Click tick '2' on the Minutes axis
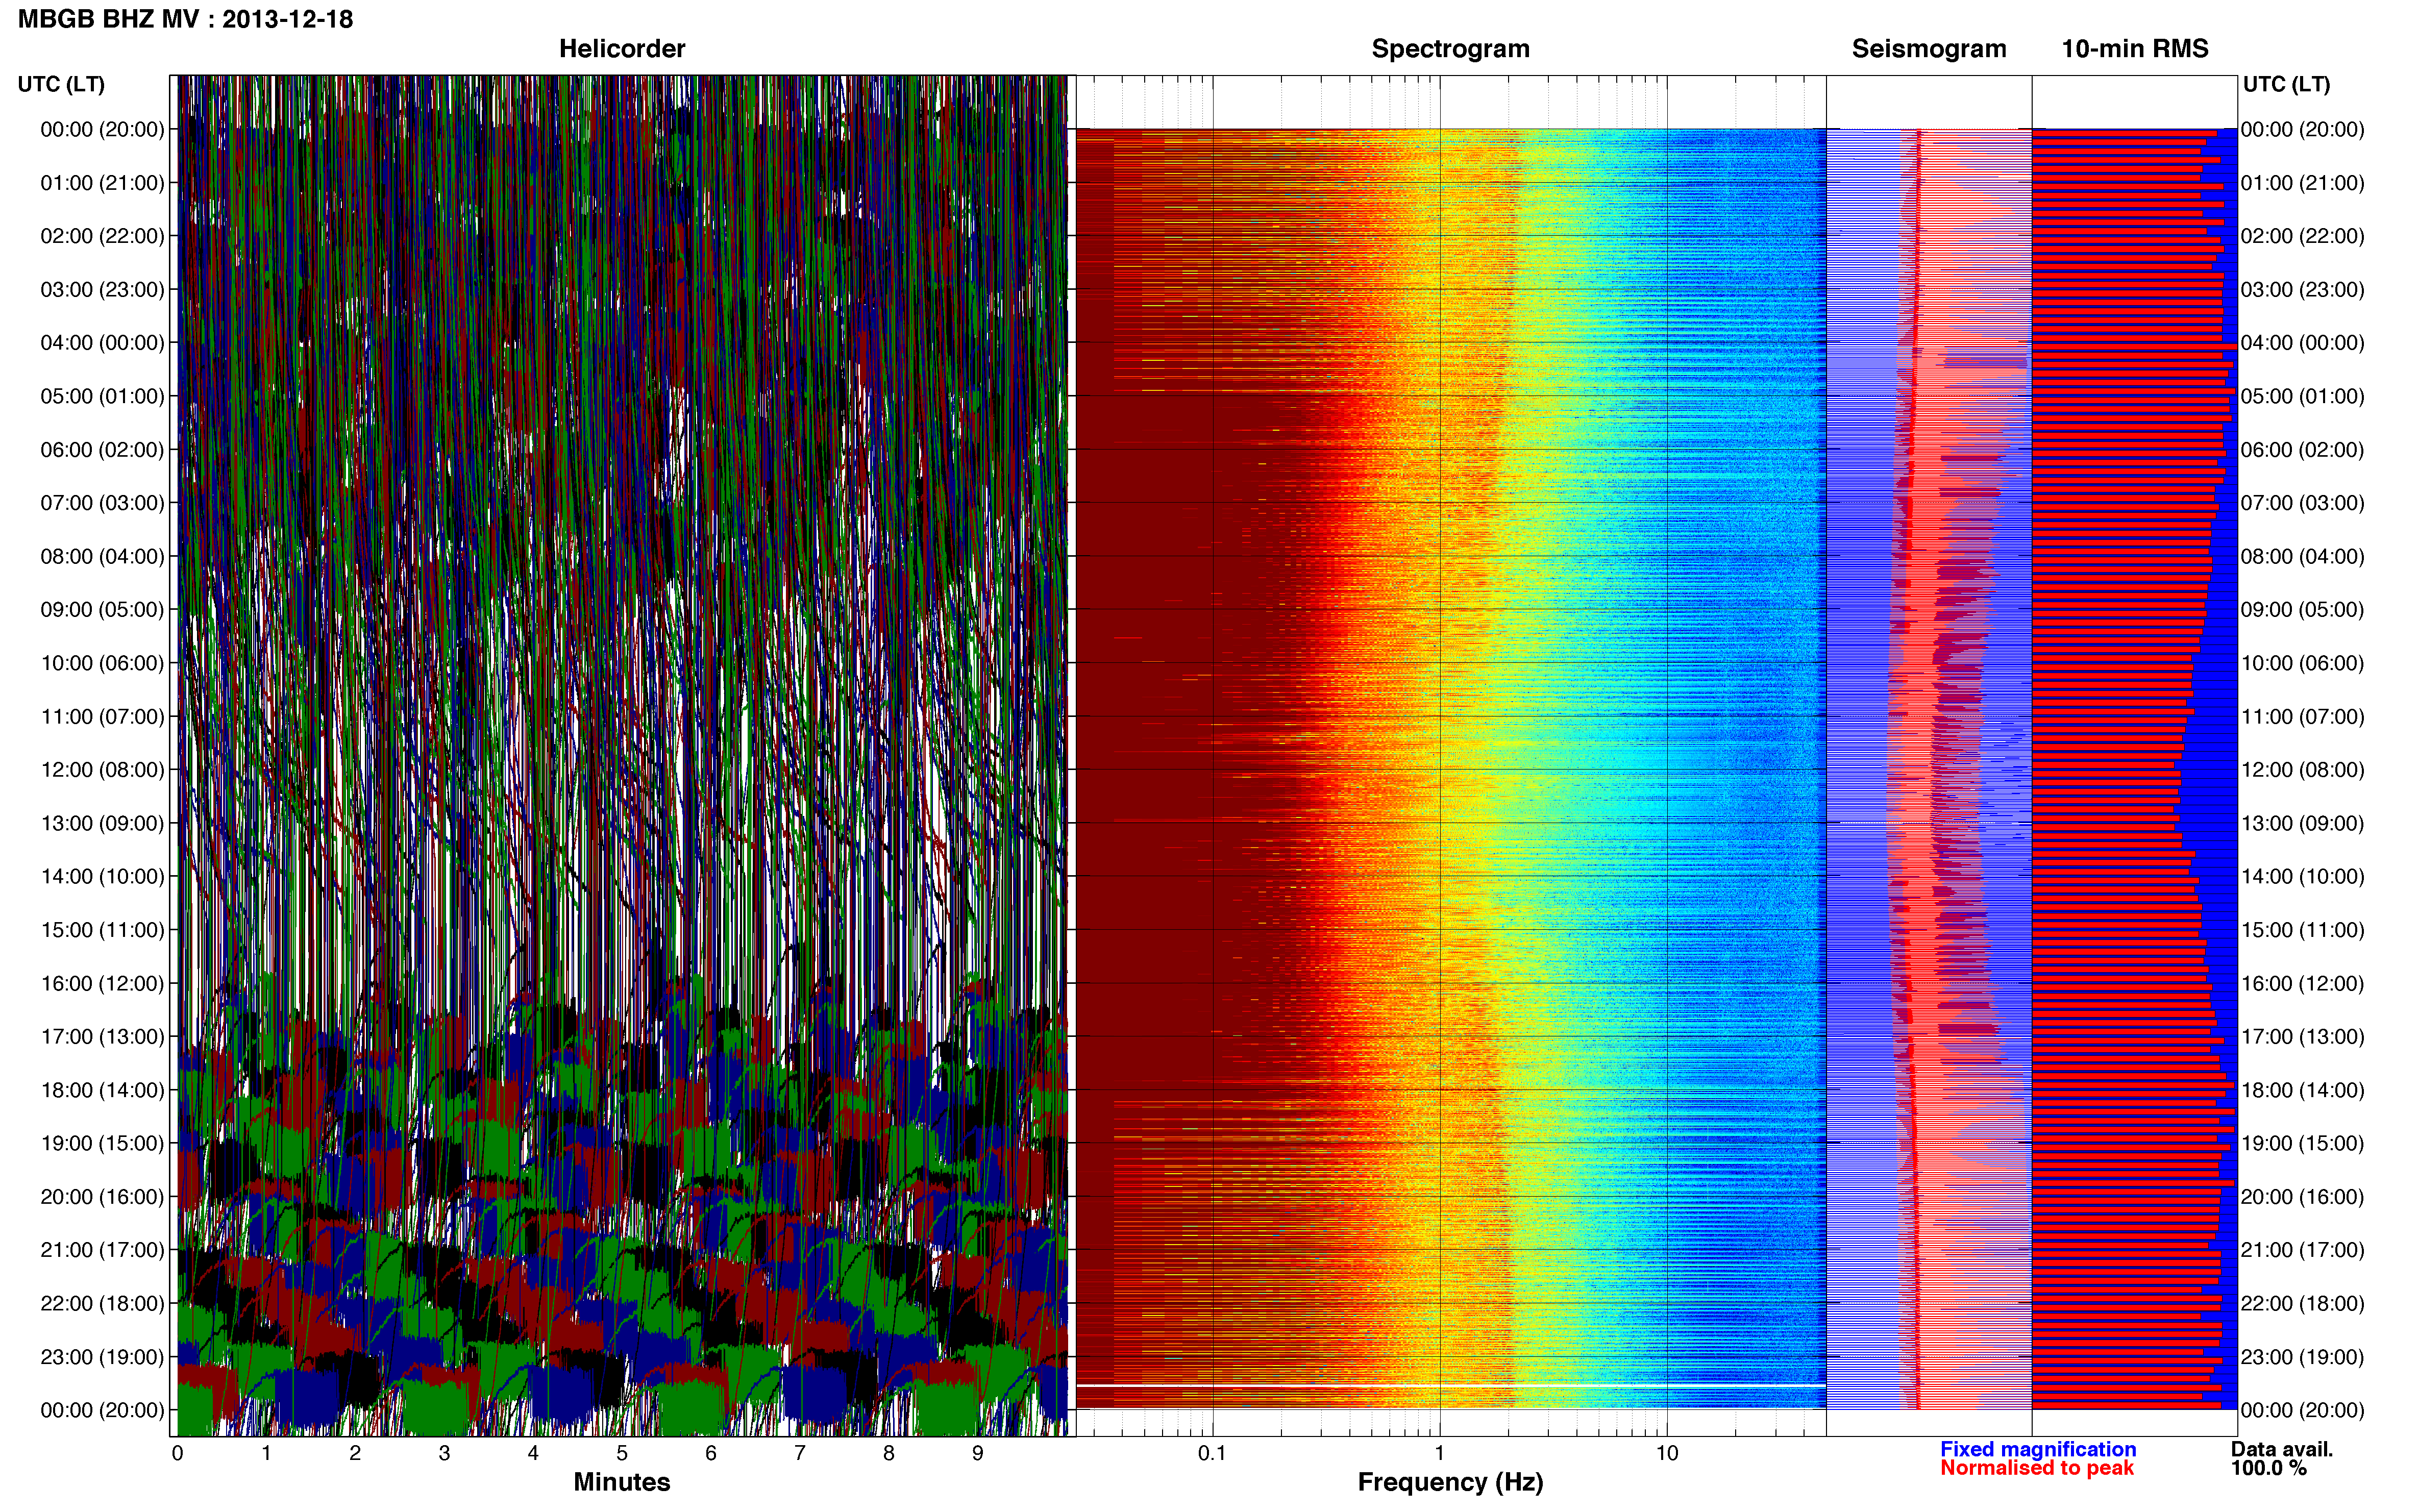The height and width of the screenshot is (1512, 2419). (355, 1453)
